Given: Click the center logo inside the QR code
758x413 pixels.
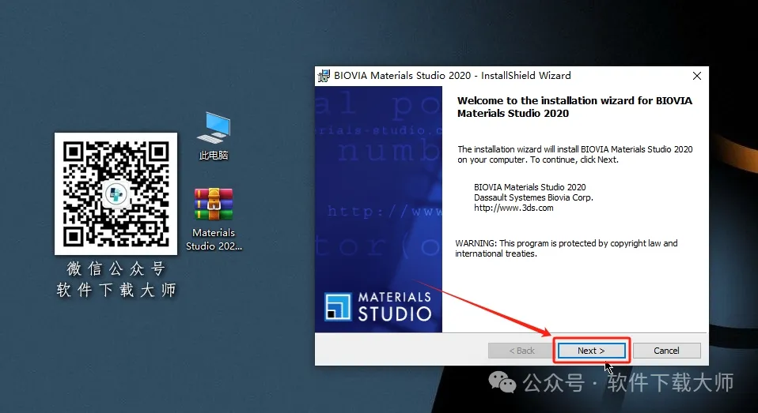Looking at the screenshot, I should [116, 193].
